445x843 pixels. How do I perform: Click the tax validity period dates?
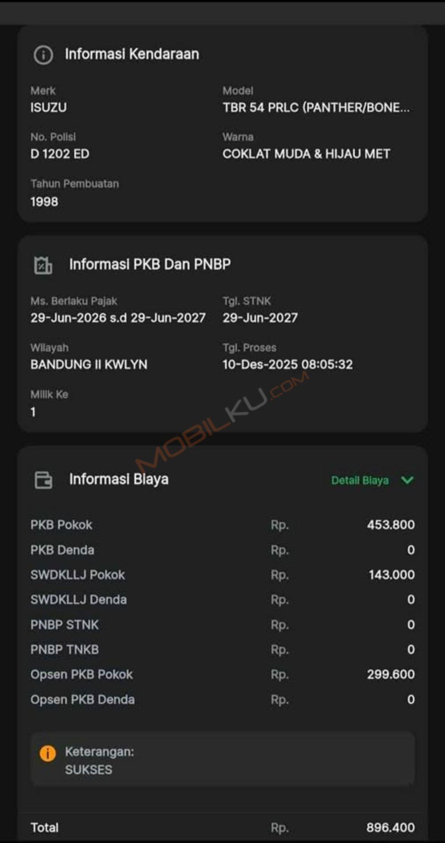118,318
